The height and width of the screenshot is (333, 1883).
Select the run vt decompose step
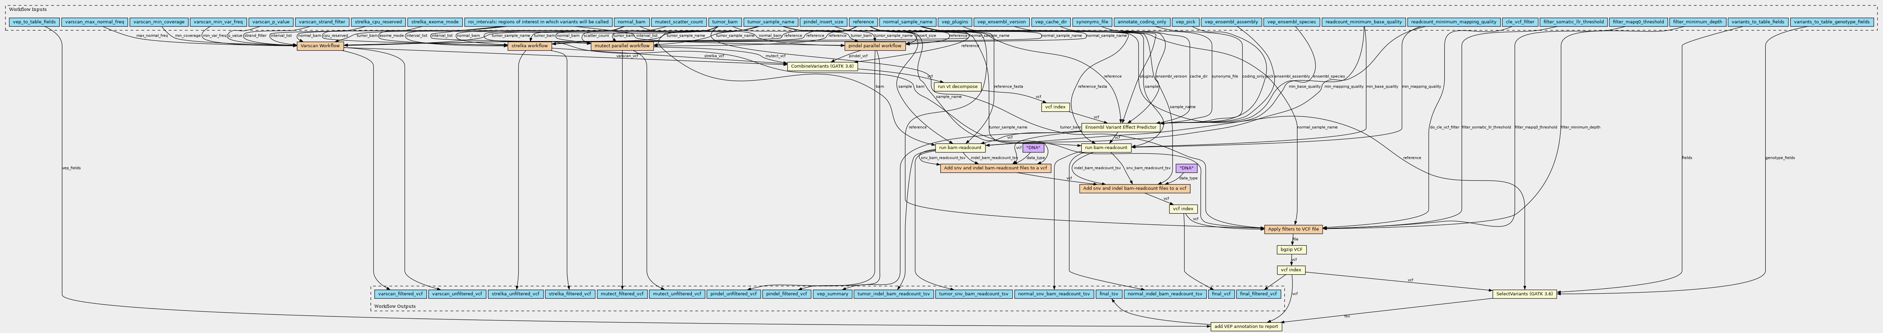click(x=957, y=86)
